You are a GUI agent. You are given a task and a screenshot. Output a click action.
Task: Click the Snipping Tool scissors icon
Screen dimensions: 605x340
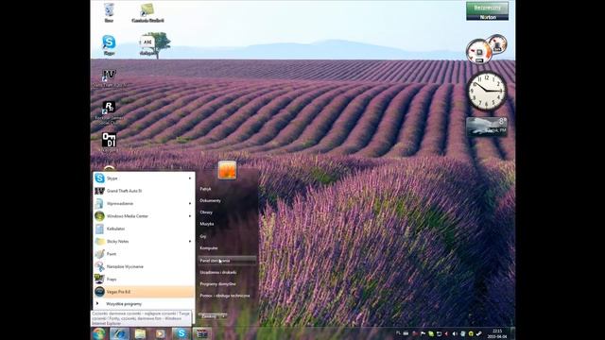99,266
